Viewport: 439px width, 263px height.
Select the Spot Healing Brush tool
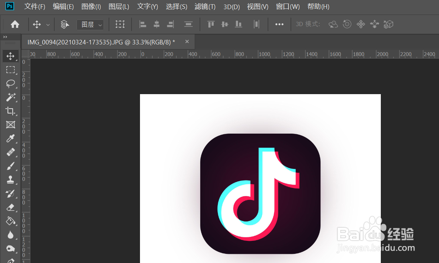coord(11,152)
